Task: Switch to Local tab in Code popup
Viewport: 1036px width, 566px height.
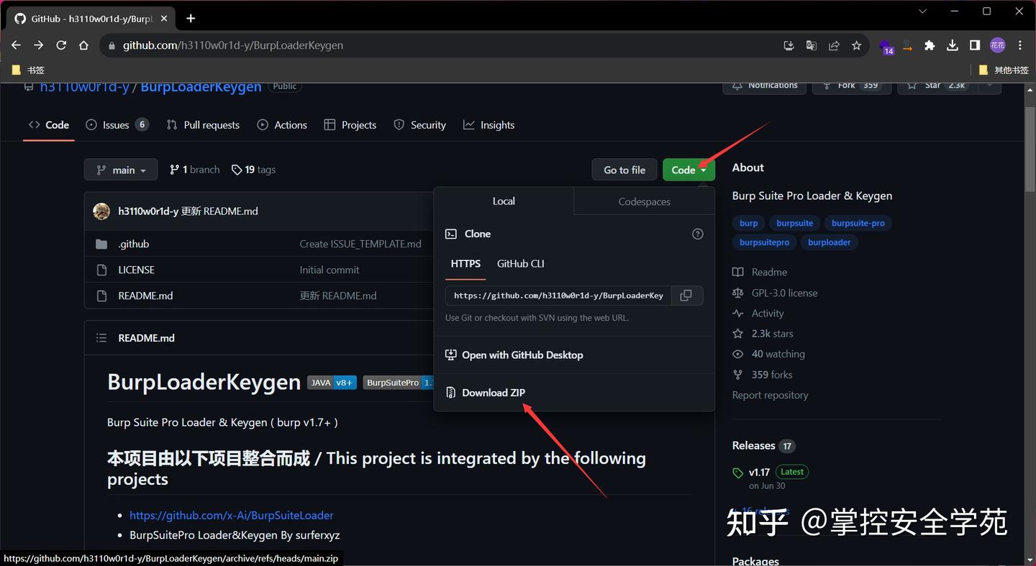Action: tap(504, 201)
